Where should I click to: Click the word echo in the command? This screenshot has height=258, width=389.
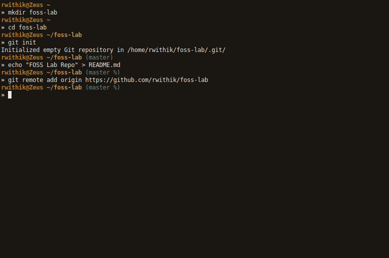[x=15, y=65]
